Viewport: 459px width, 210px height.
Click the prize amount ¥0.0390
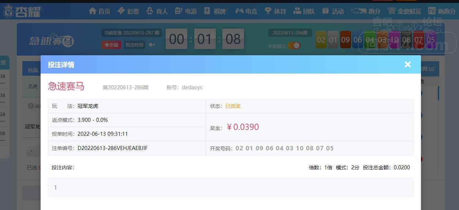pos(242,127)
